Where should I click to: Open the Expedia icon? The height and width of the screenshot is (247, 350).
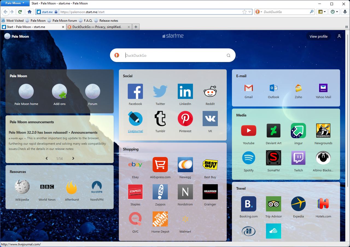298,204
